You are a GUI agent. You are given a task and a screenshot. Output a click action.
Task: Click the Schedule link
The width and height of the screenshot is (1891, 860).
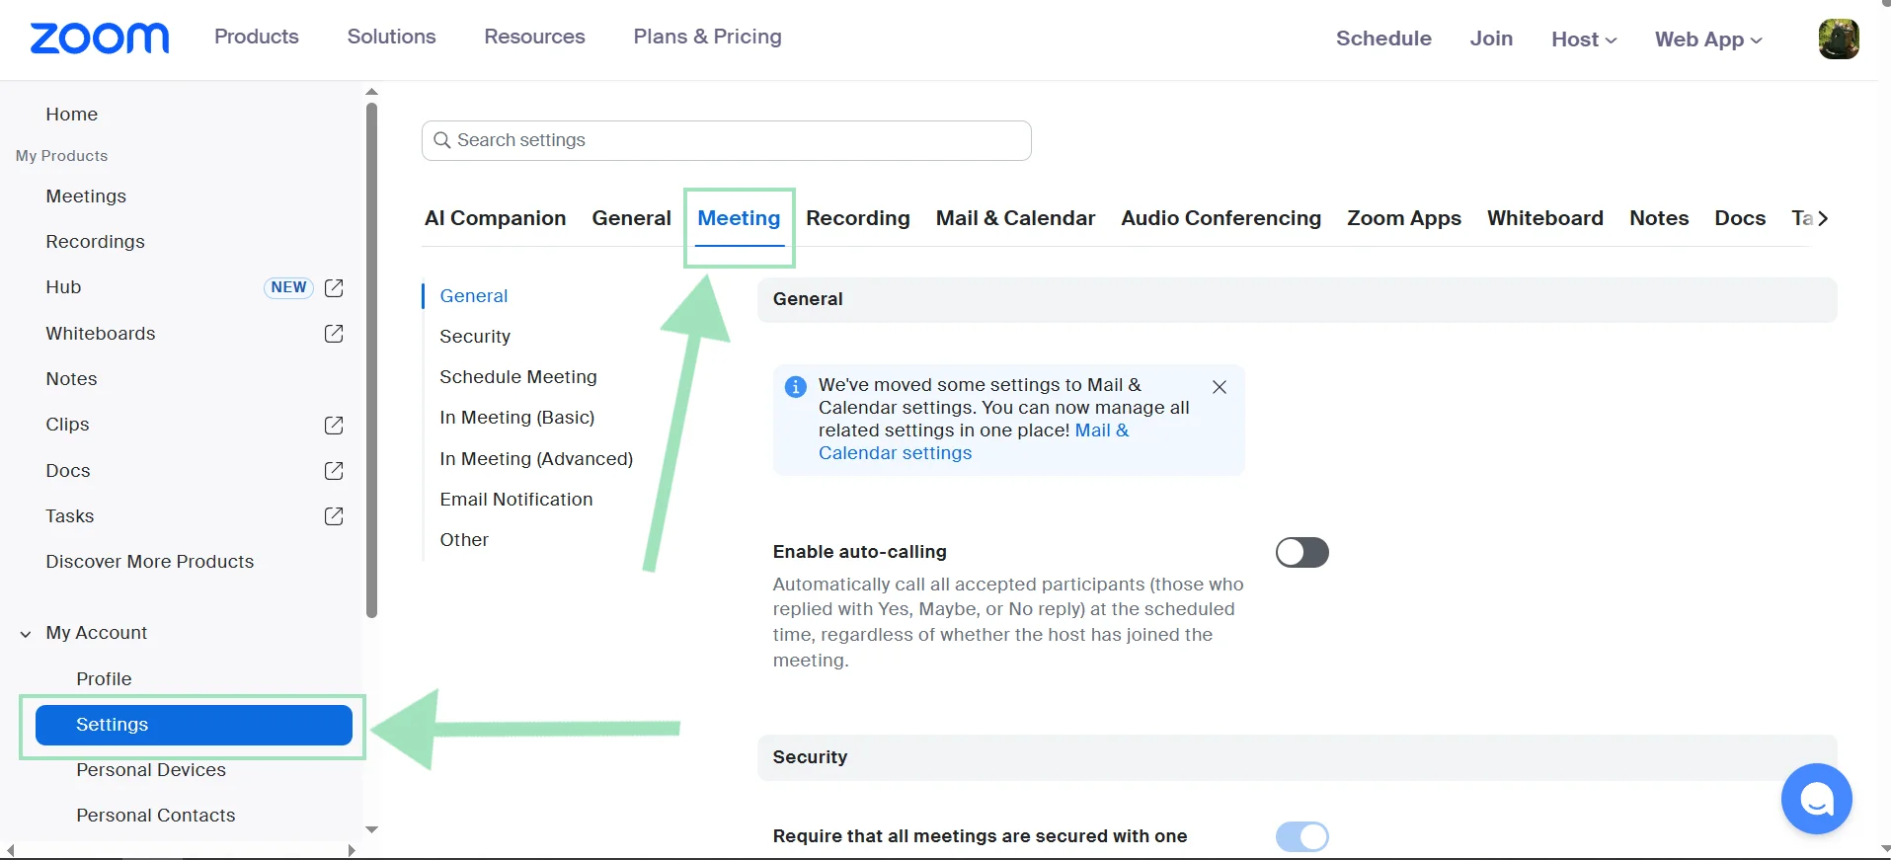(x=1383, y=39)
